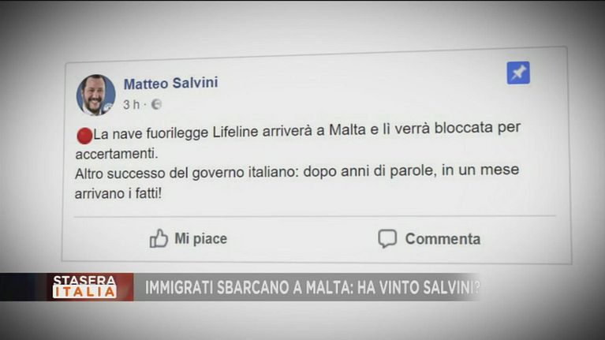Click the word 'STASERA' in the show logo
This screenshot has width=605, height=340.
click(x=84, y=280)
